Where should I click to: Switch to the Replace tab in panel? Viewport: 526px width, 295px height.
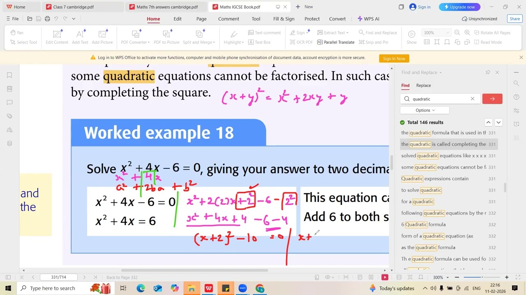[x=423, y=86]
